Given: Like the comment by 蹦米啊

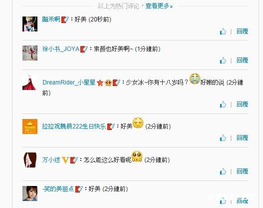Looking at the screenshot, I should pos(223,31).
